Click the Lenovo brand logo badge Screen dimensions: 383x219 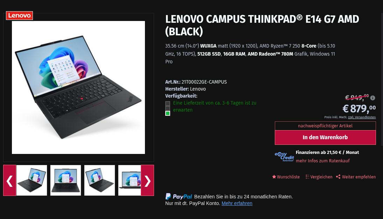point(20,16)
